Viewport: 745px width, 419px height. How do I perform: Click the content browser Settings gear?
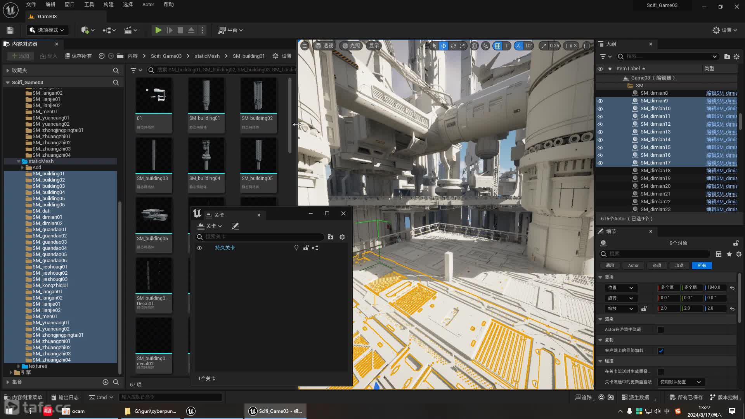[x=282, y=56]
